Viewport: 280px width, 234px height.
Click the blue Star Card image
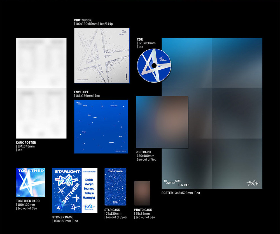[x=115, y=187]
